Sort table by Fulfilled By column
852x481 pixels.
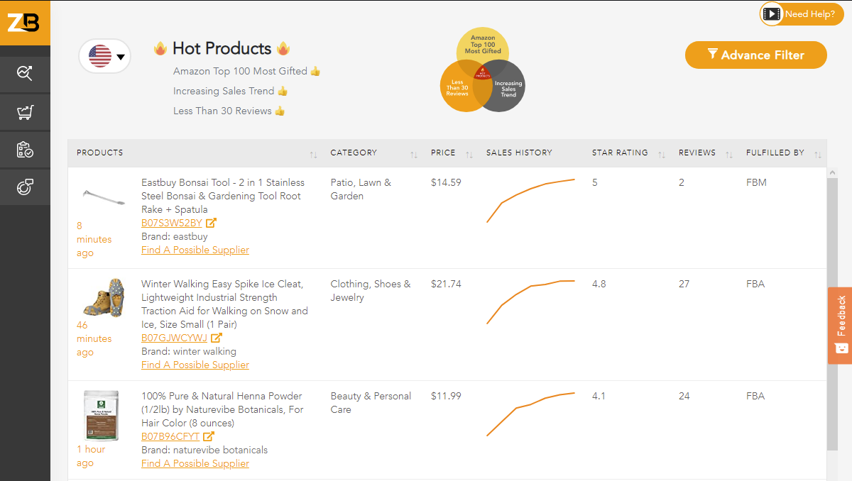[x=817, y=154]
